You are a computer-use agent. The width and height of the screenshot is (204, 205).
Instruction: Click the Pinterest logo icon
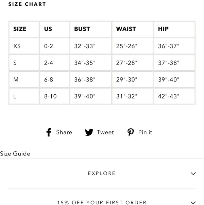click(131, 132)
